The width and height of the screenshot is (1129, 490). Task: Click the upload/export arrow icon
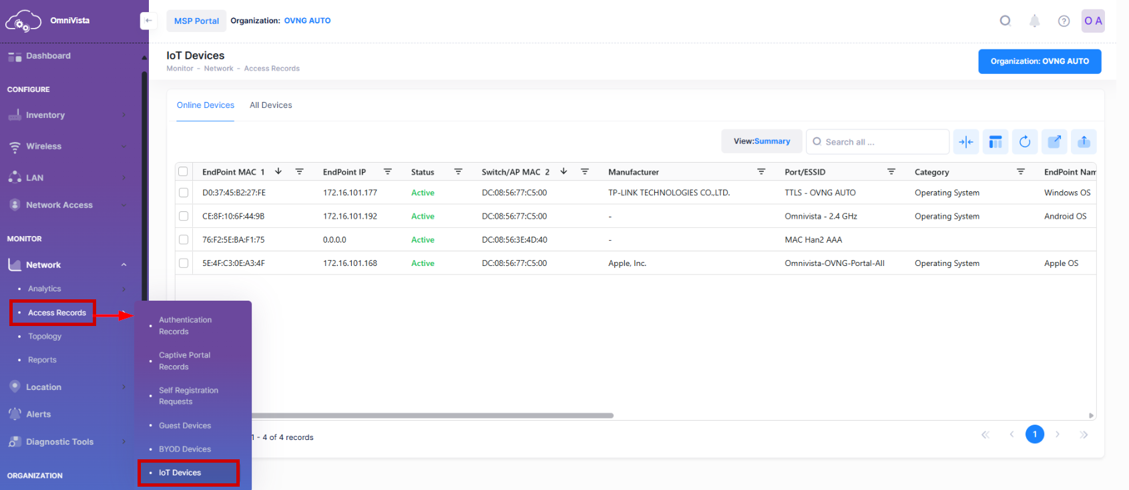(1084, 141)
